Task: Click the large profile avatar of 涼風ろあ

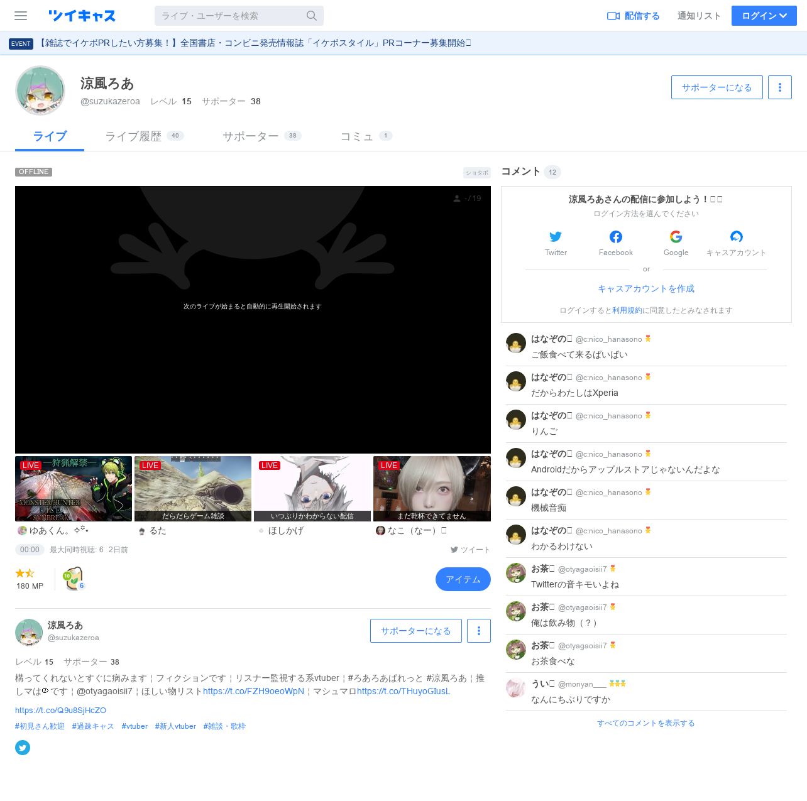Action: click(40, 90)
